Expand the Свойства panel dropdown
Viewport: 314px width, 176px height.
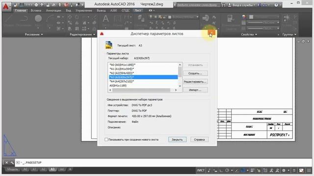point(249,35)
